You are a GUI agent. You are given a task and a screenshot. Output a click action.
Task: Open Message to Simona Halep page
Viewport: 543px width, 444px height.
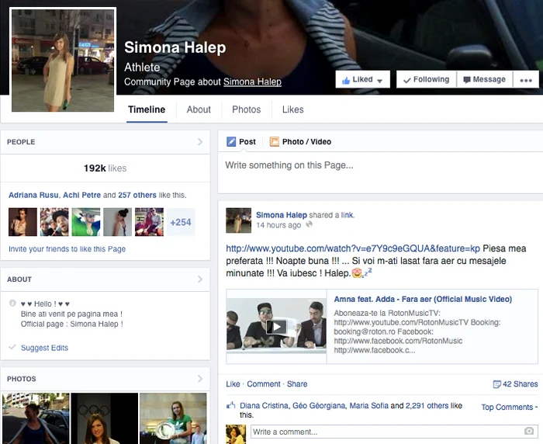[485, 79]
